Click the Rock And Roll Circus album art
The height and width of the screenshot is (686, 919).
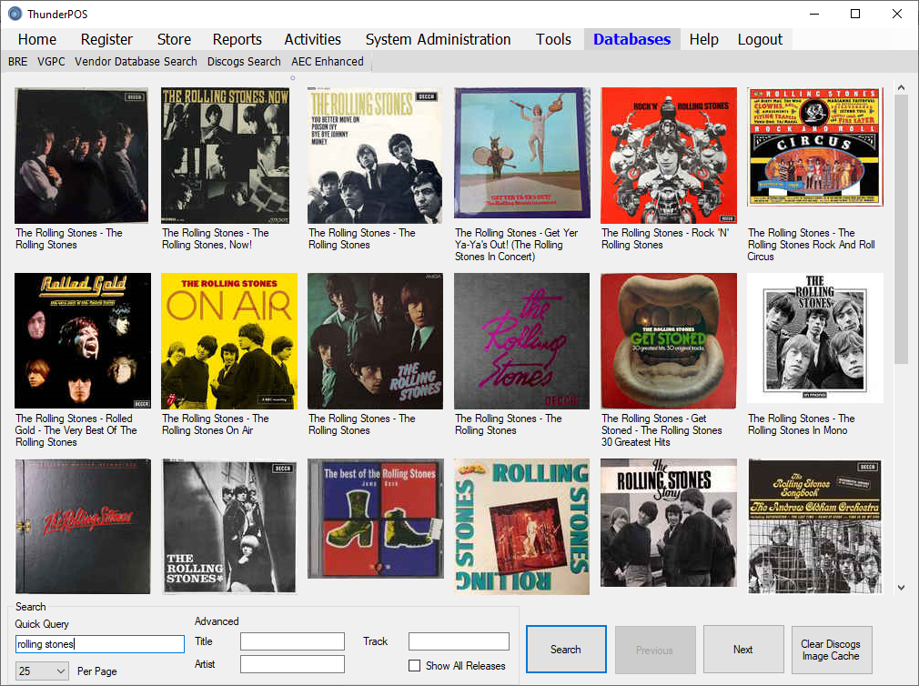click(x=814, y=156)
